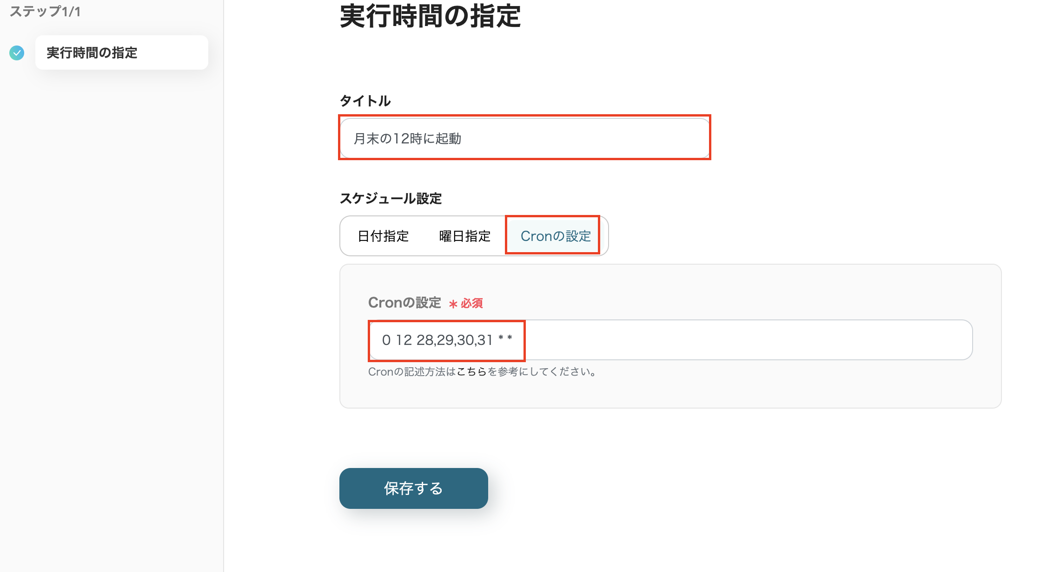Screen dimensions: 1047x572
Task: Click the red asterisk required icon
Action: coord(453,304)
